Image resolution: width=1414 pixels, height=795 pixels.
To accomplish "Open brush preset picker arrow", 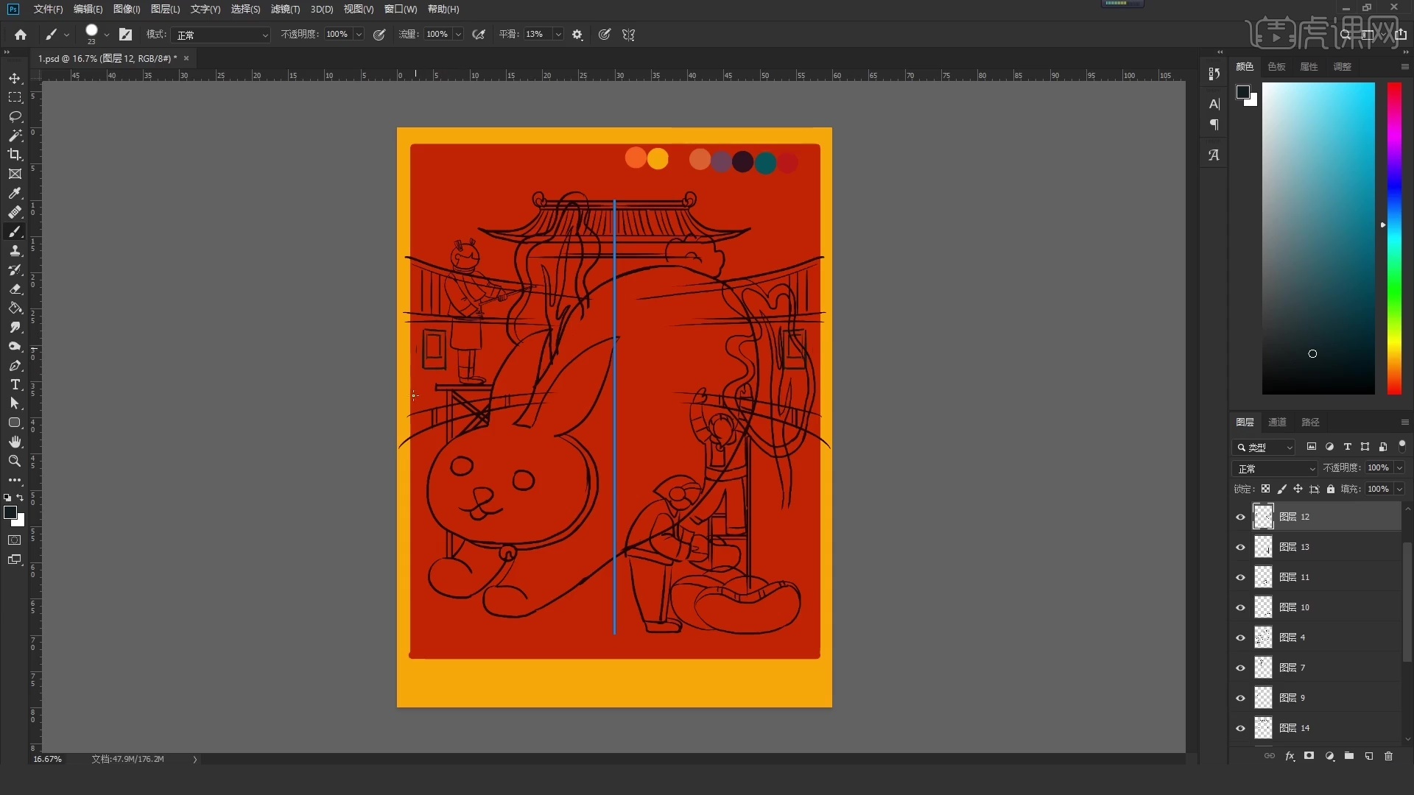I will (107, 35).
